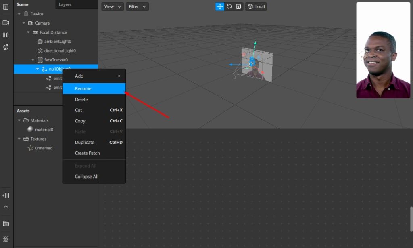Open the Filter dropdown
Screen dimensions: 413x248
(x=137, y=6)
